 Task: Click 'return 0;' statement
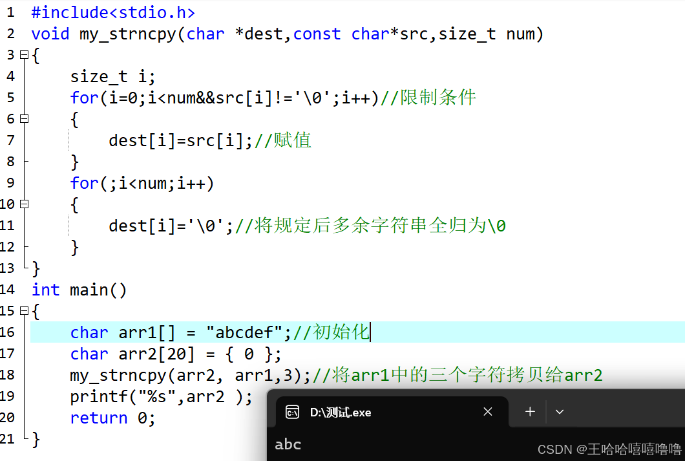click(112, 418)
